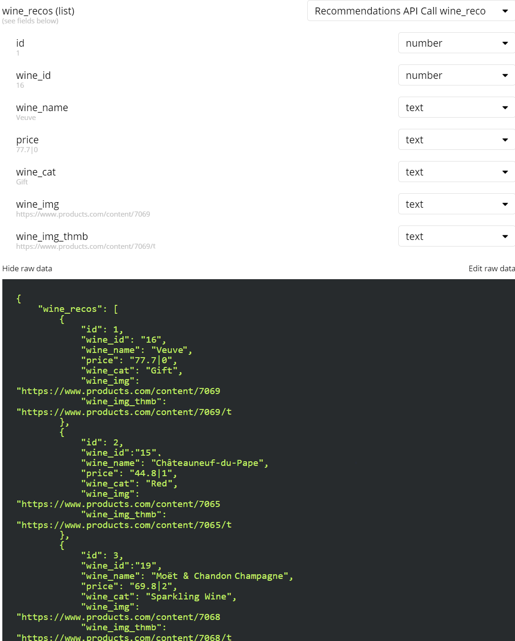Click the wine_recos (list) label

click(x=38, y=11)
